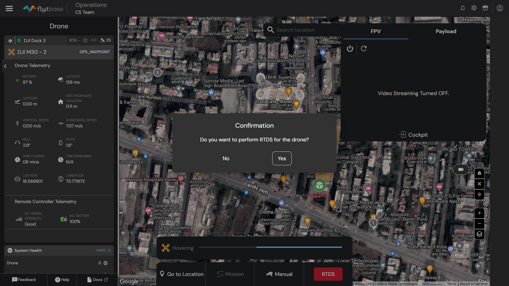This screenshot has width=509, height=286.
Task: Toggle the map camera view button
Action: tap(461, 169)
